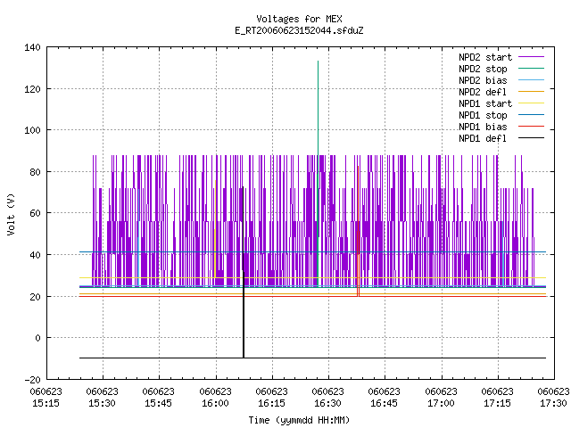
Task: Click the NPD2 stop legend label
Action: coord(483,69)
